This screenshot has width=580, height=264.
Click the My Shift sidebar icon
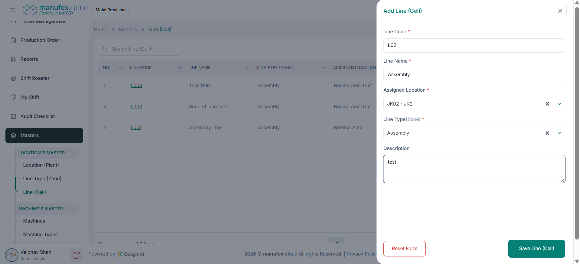[x=13, y=97]
